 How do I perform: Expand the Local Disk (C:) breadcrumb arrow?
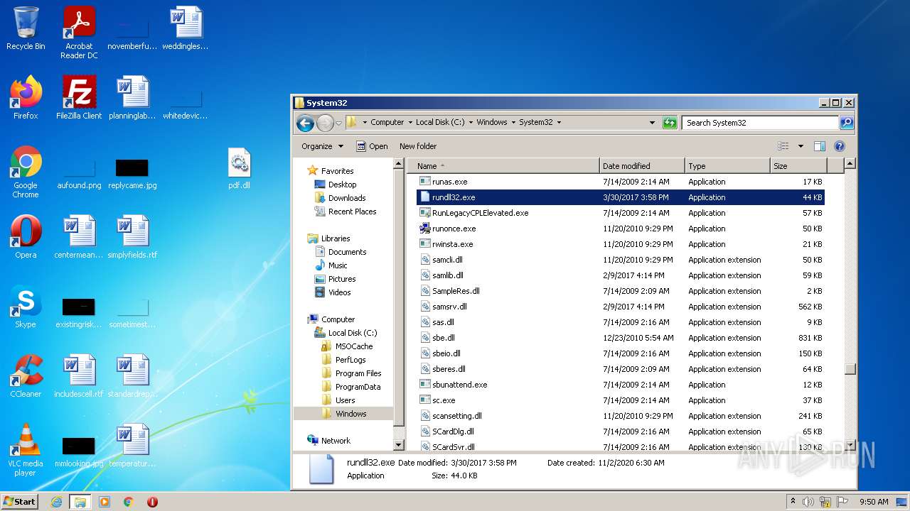click(471, 122)
